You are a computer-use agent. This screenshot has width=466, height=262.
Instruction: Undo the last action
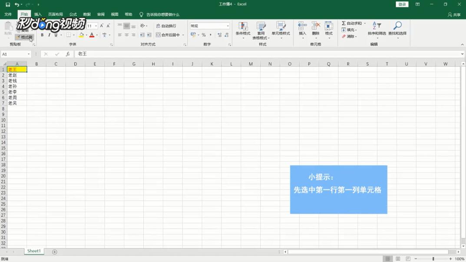click(17, 4)
